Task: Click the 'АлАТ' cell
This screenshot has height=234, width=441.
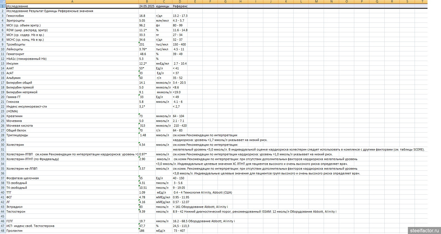Action: click(72, 68)
